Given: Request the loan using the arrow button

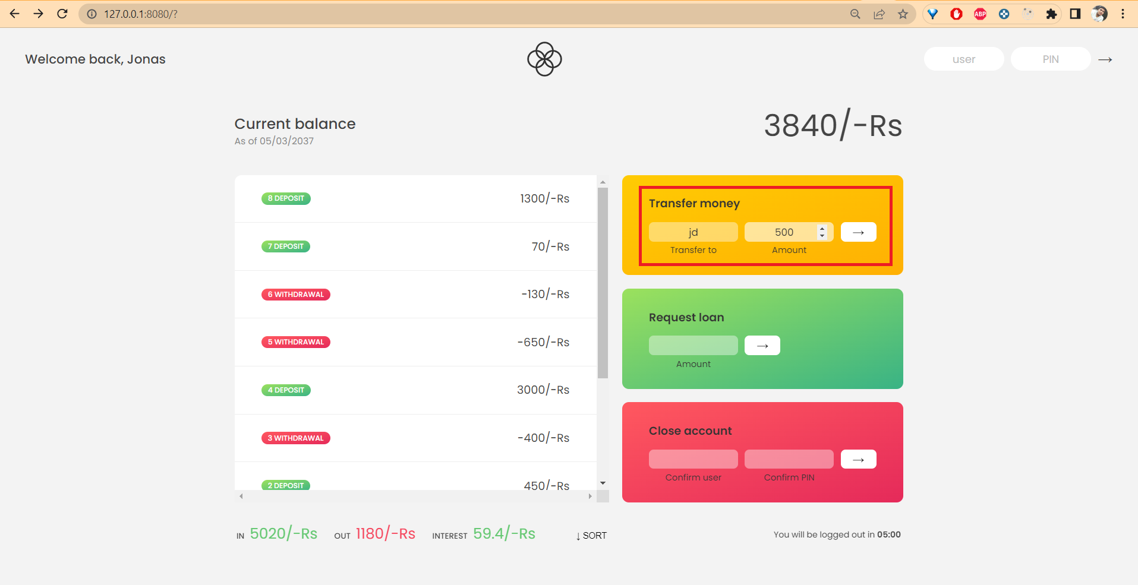Looking at the screenshot, I should pos(762,345).
